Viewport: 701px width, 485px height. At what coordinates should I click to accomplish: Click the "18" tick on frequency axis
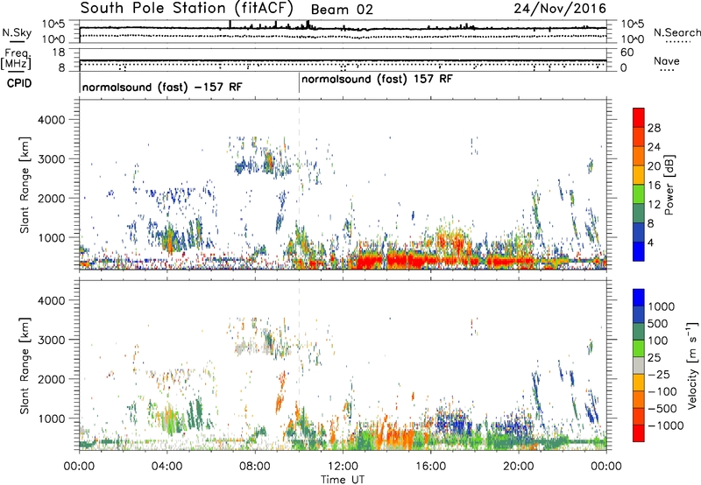(x=59, y=53)
